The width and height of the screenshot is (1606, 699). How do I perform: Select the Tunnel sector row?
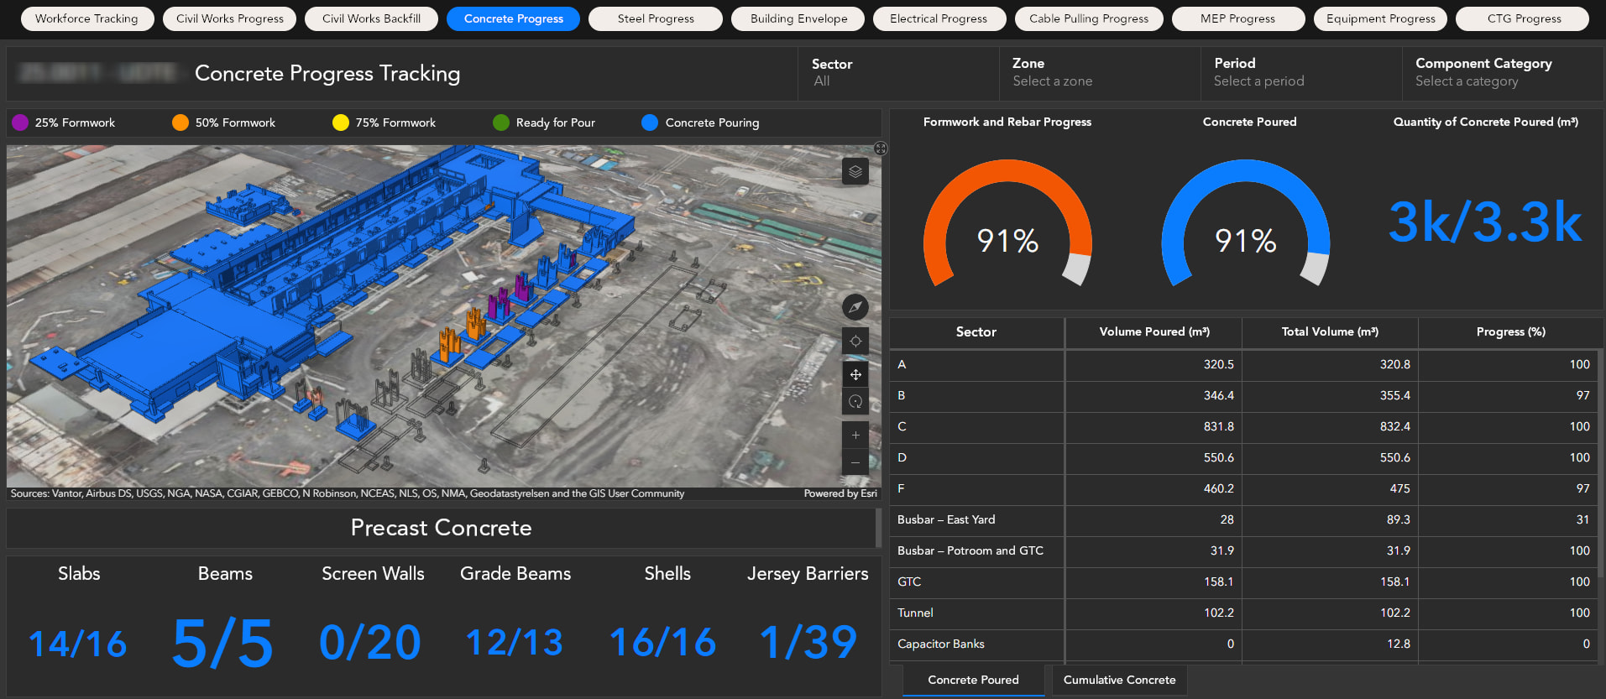[x=1243, y=613]
